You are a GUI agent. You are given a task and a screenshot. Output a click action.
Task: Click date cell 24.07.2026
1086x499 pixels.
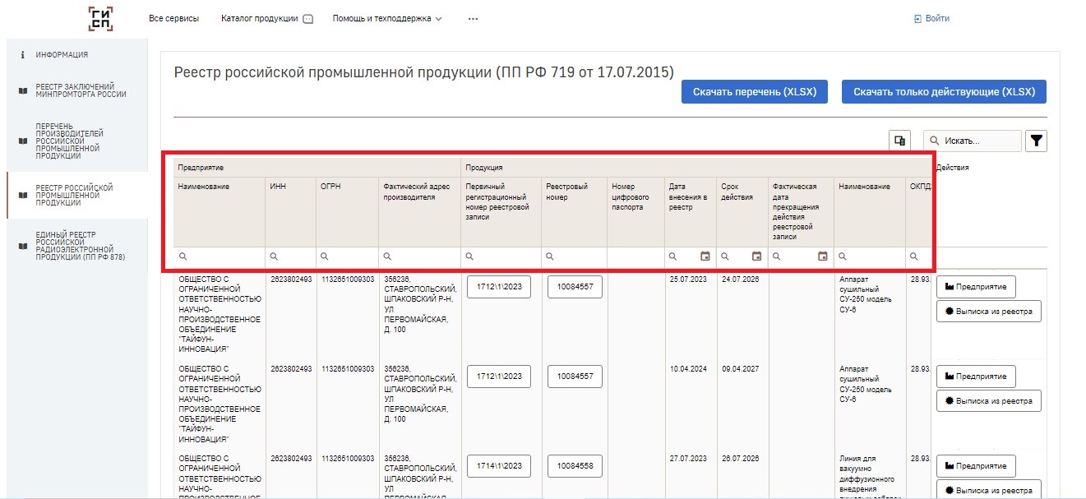tap(740, 280)
